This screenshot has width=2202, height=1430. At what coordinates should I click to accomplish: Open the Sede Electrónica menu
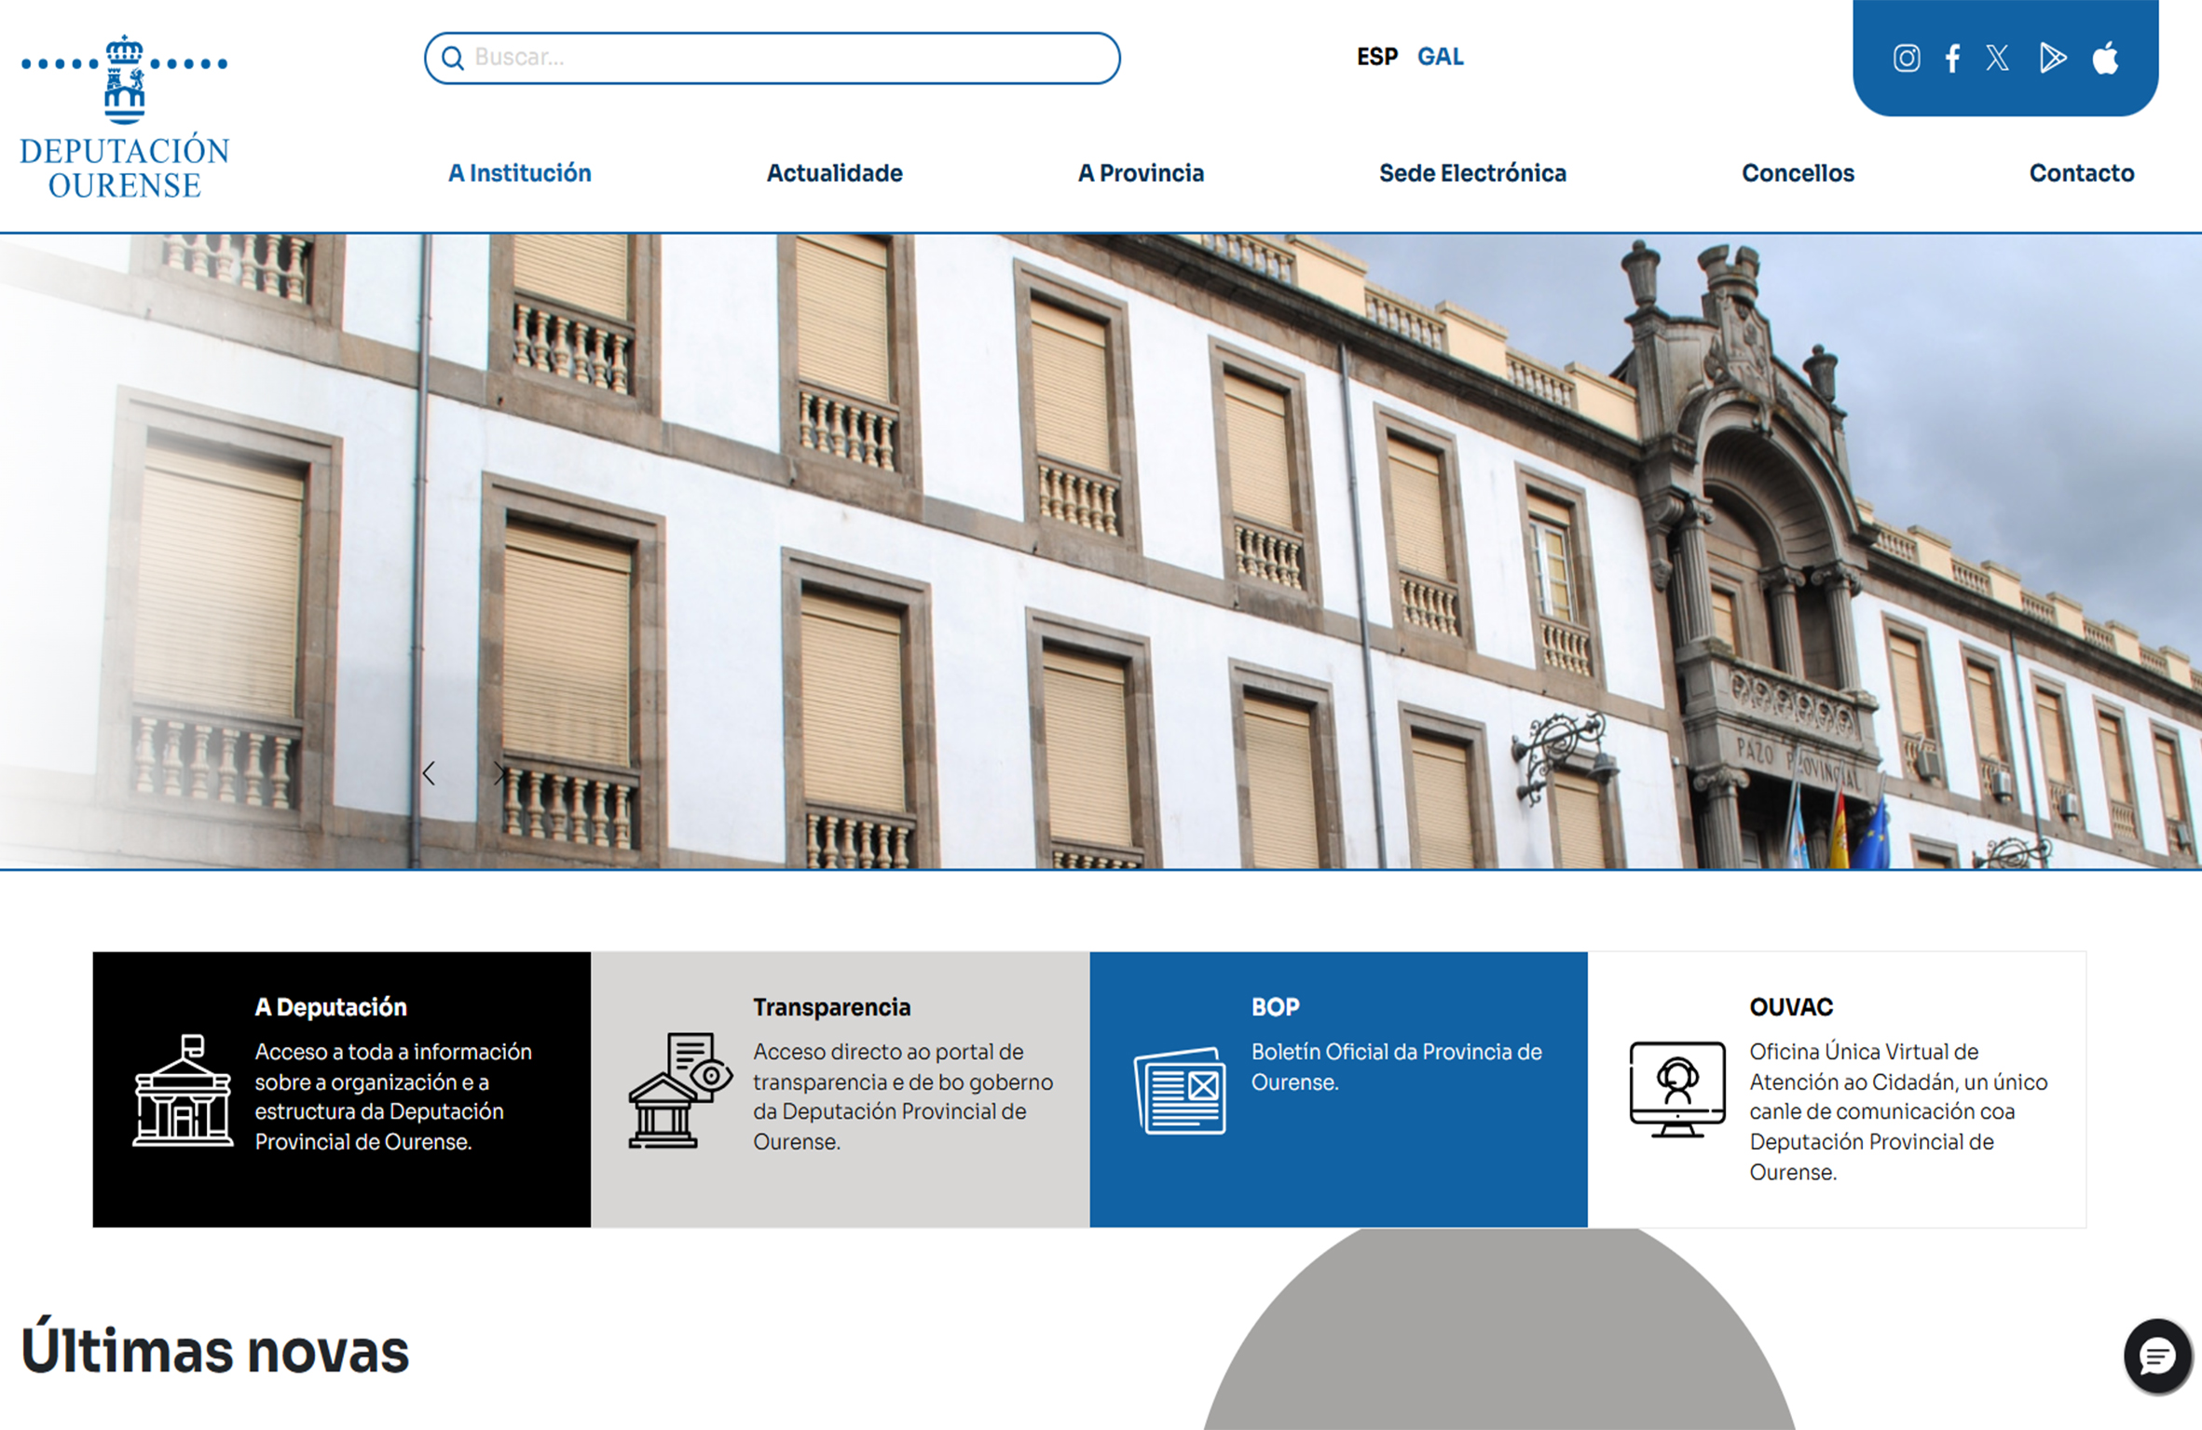pos(1472,173)
